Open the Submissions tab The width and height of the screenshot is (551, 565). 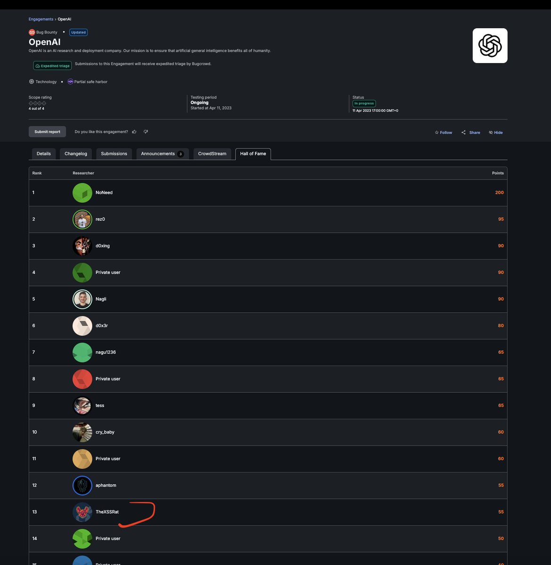tap(114, 154)
